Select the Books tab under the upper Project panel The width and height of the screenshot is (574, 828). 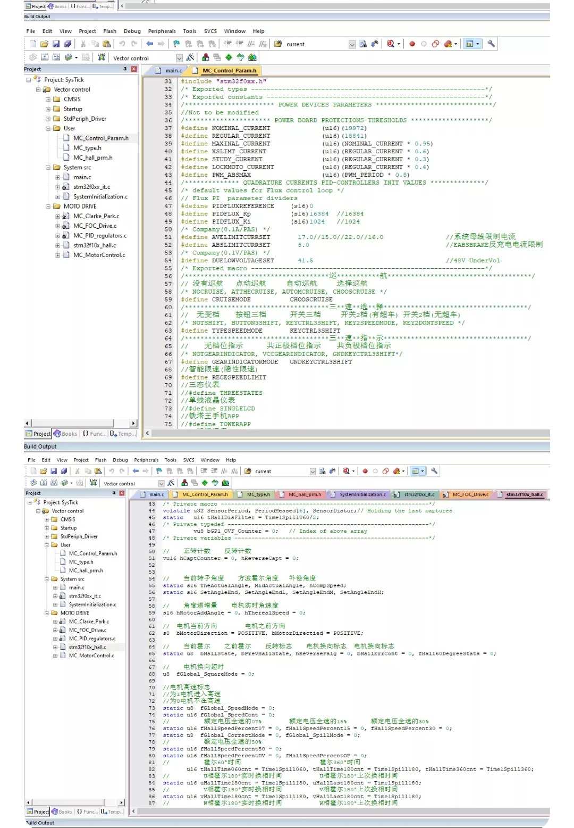[65, 434]
